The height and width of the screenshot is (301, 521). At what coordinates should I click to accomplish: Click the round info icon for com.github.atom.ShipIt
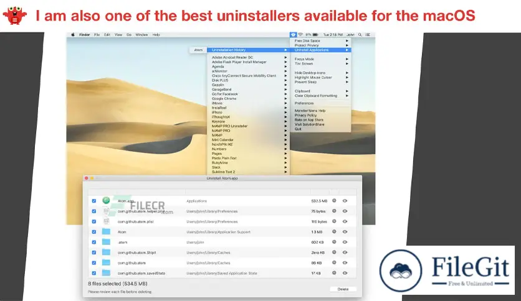click(x=334, y=252)
